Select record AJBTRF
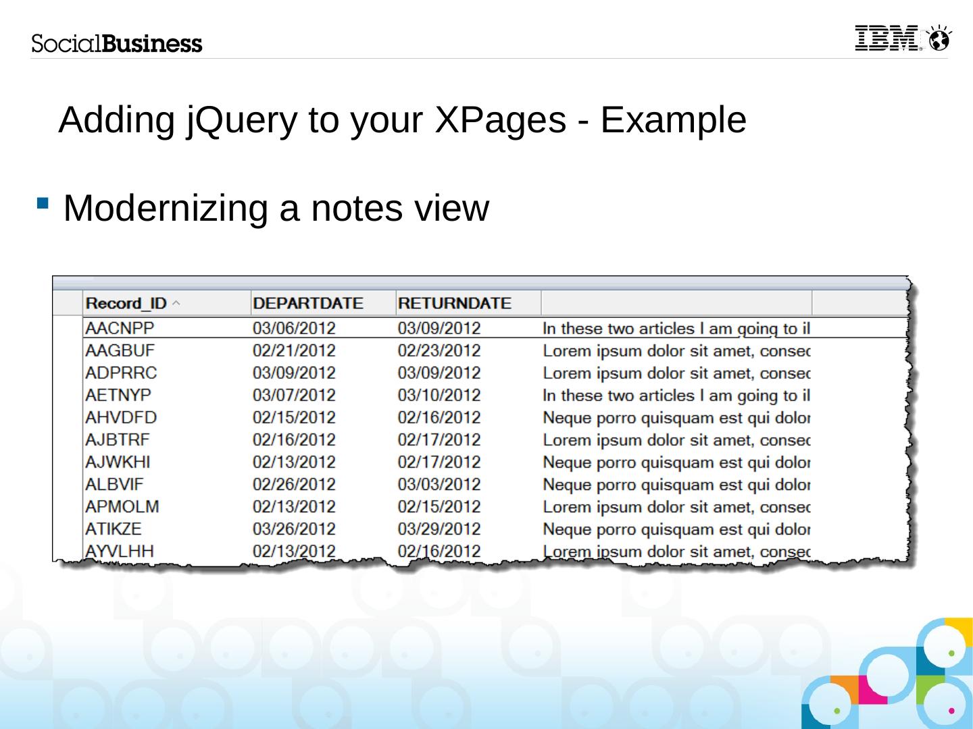Screen dimensions: 973x729 (x=118, y=439)
